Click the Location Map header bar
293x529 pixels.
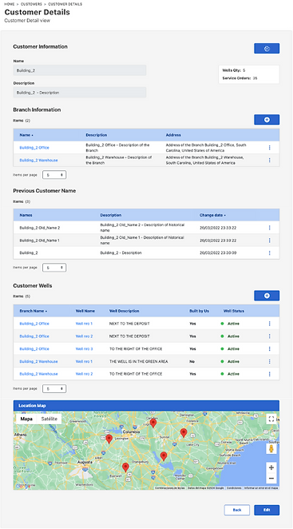point(146,405)
